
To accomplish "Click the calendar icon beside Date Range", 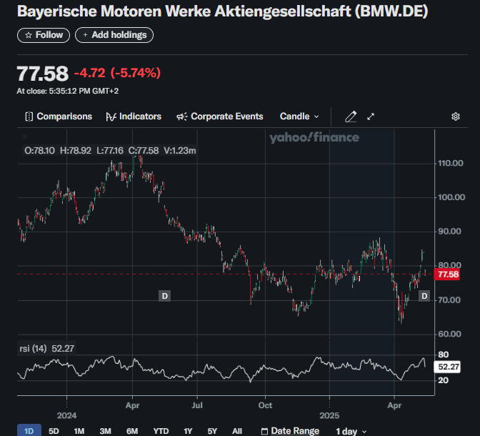I will coord(264,432).
